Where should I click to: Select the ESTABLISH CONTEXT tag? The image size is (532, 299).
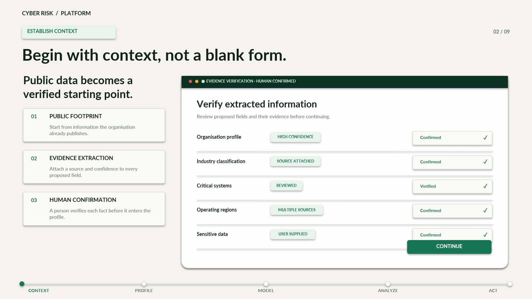pos(69,32)
